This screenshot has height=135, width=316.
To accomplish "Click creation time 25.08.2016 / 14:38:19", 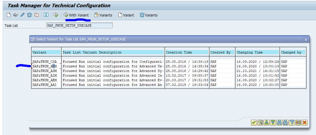I will pyautogui.click(x=187, y=62).
